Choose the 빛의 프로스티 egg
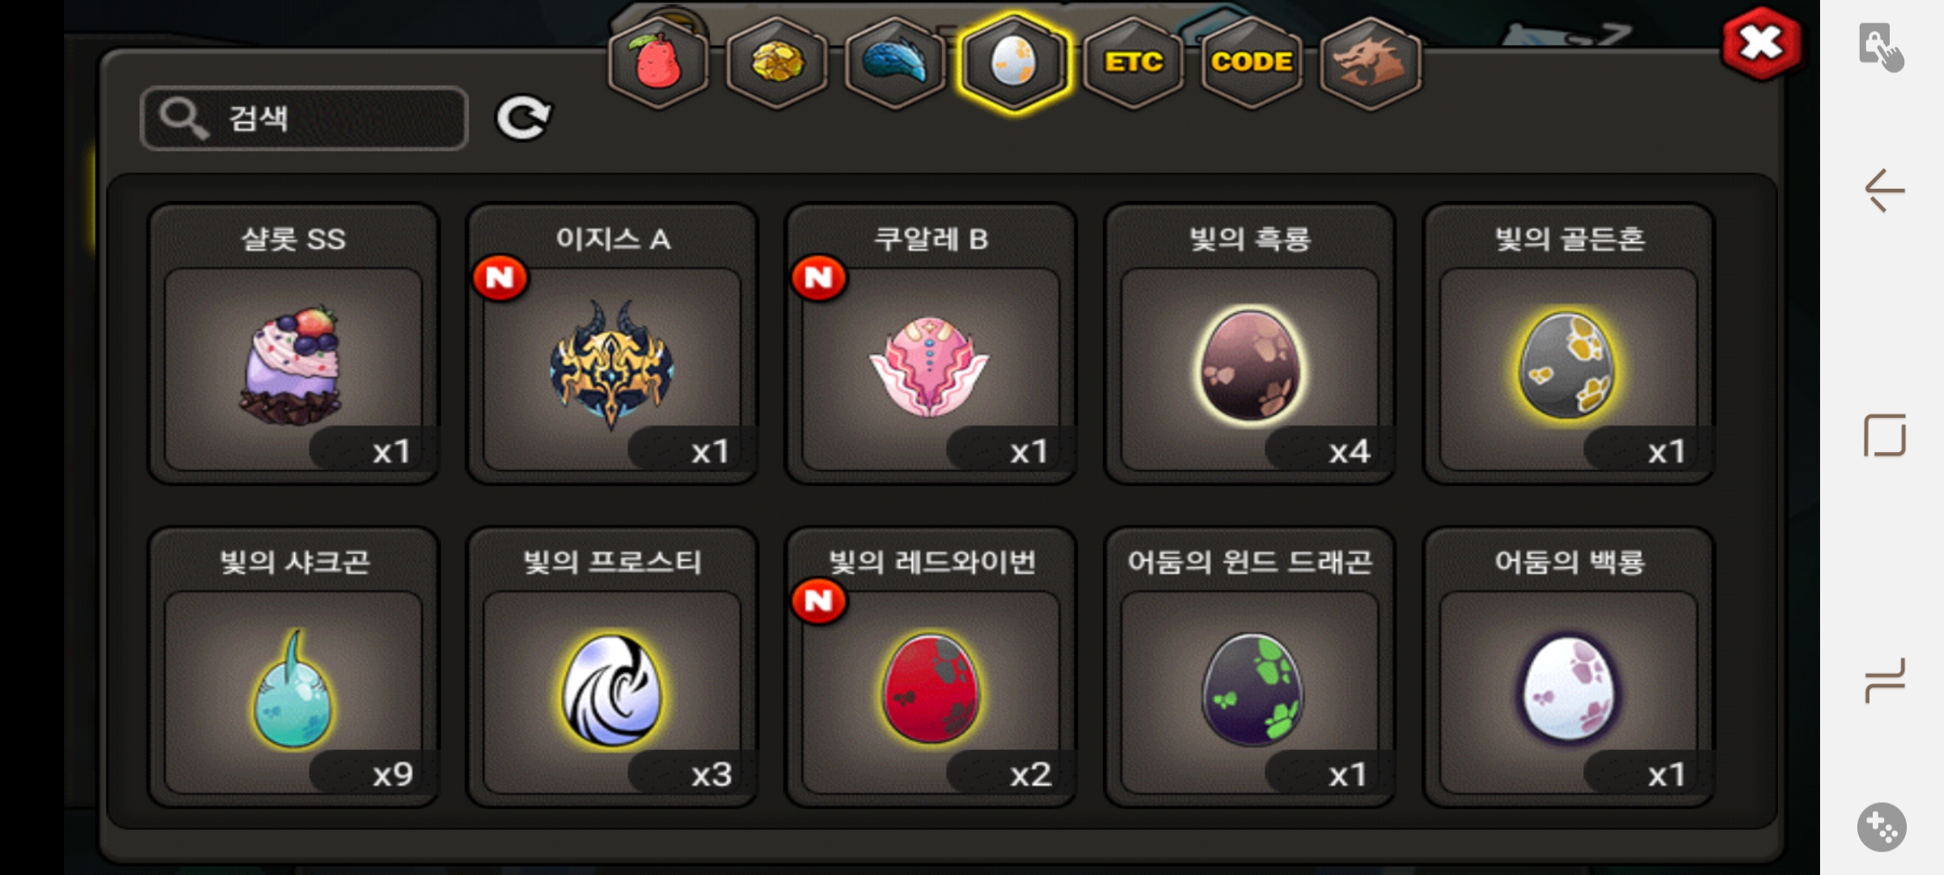The width and height of the screenshot is (1944, 875). pos(612,667)
